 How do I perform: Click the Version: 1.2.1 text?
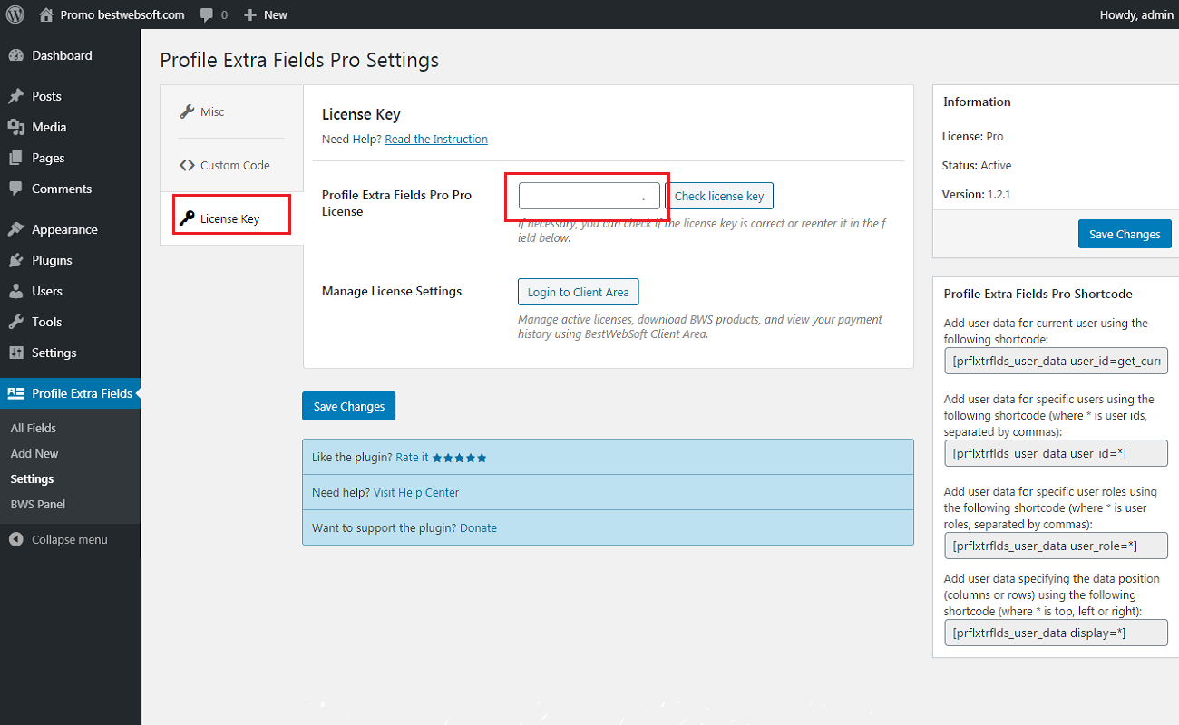(976, 194)
